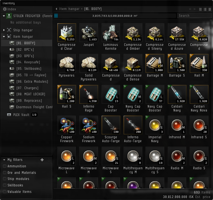This screenshot has width=213, height=200.
Task: Select the Inferno Rage missile stack
Action: point(89,94)
